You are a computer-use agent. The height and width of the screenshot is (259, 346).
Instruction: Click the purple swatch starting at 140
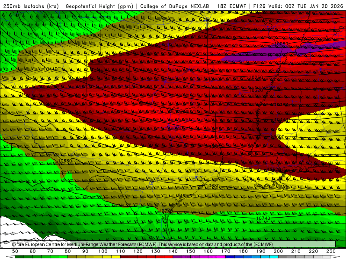[177, 257]
